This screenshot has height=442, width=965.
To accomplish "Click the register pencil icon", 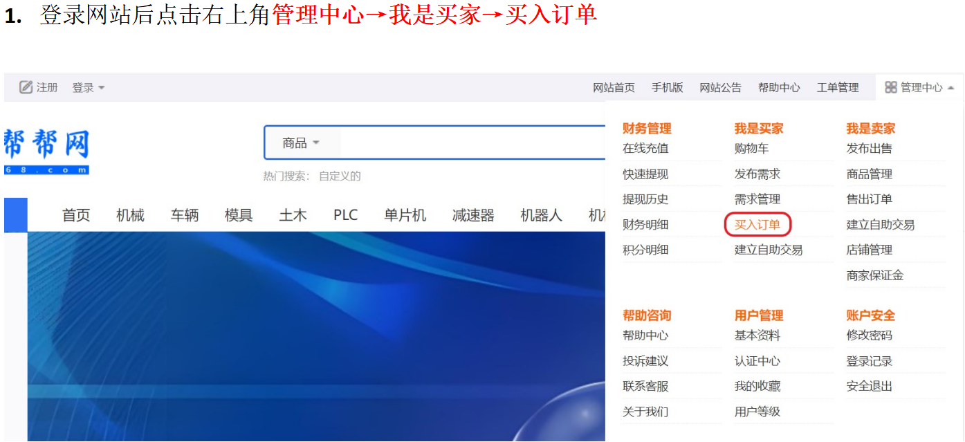I will 26,87.
